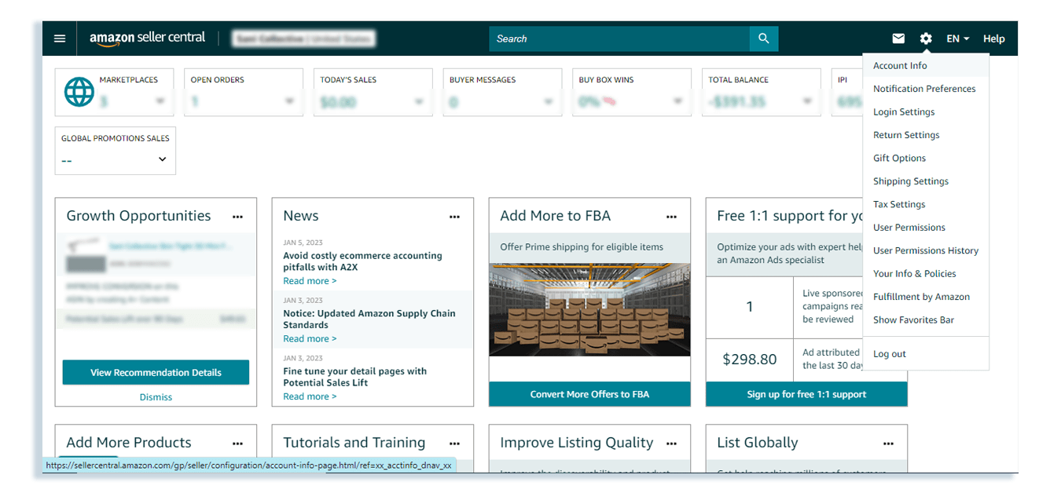Image resolution: width=1061 pixels, height=493 pixels.
Task: Select Account Info from the settings menu
Action: pyautogui.click(x=898, y=65)
